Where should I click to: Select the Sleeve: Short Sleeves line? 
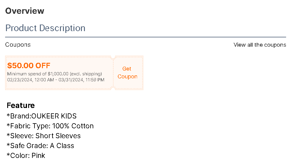(x=44, y=136)
